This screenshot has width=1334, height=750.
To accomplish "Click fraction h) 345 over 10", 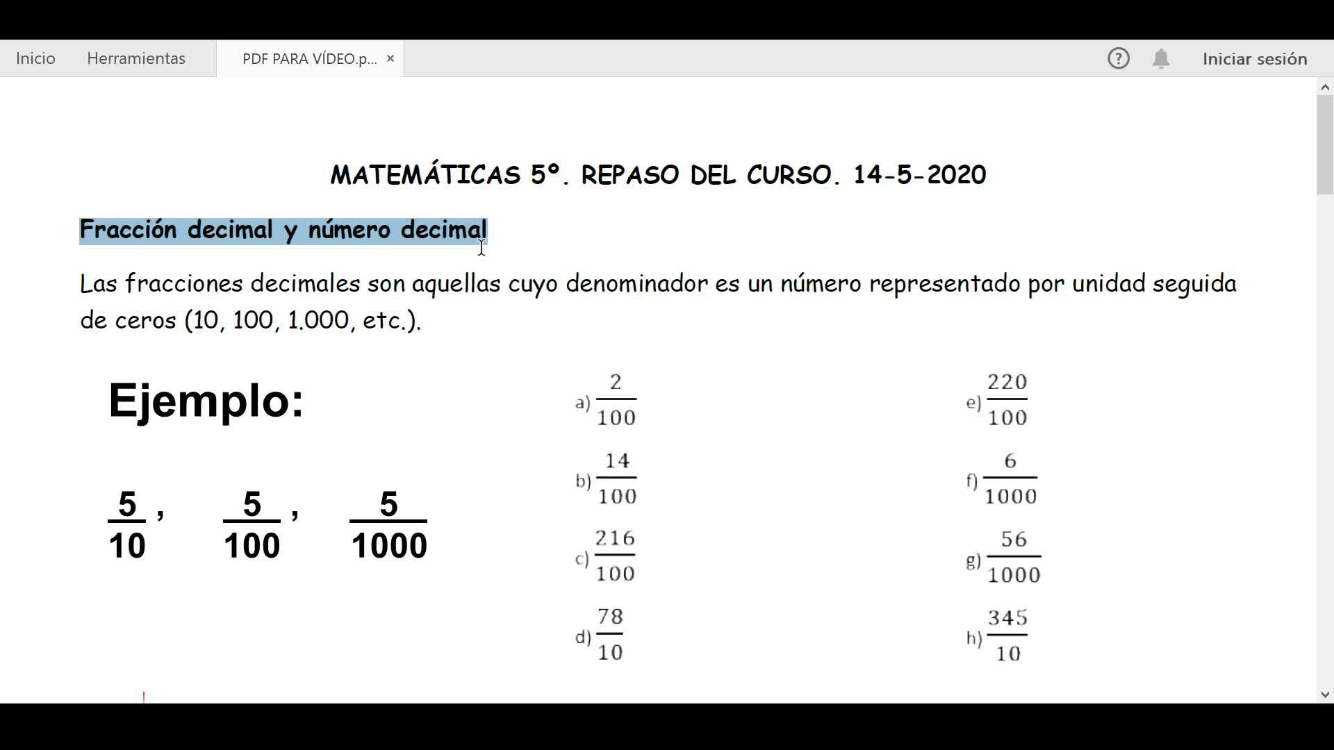I will point(1007,635).
